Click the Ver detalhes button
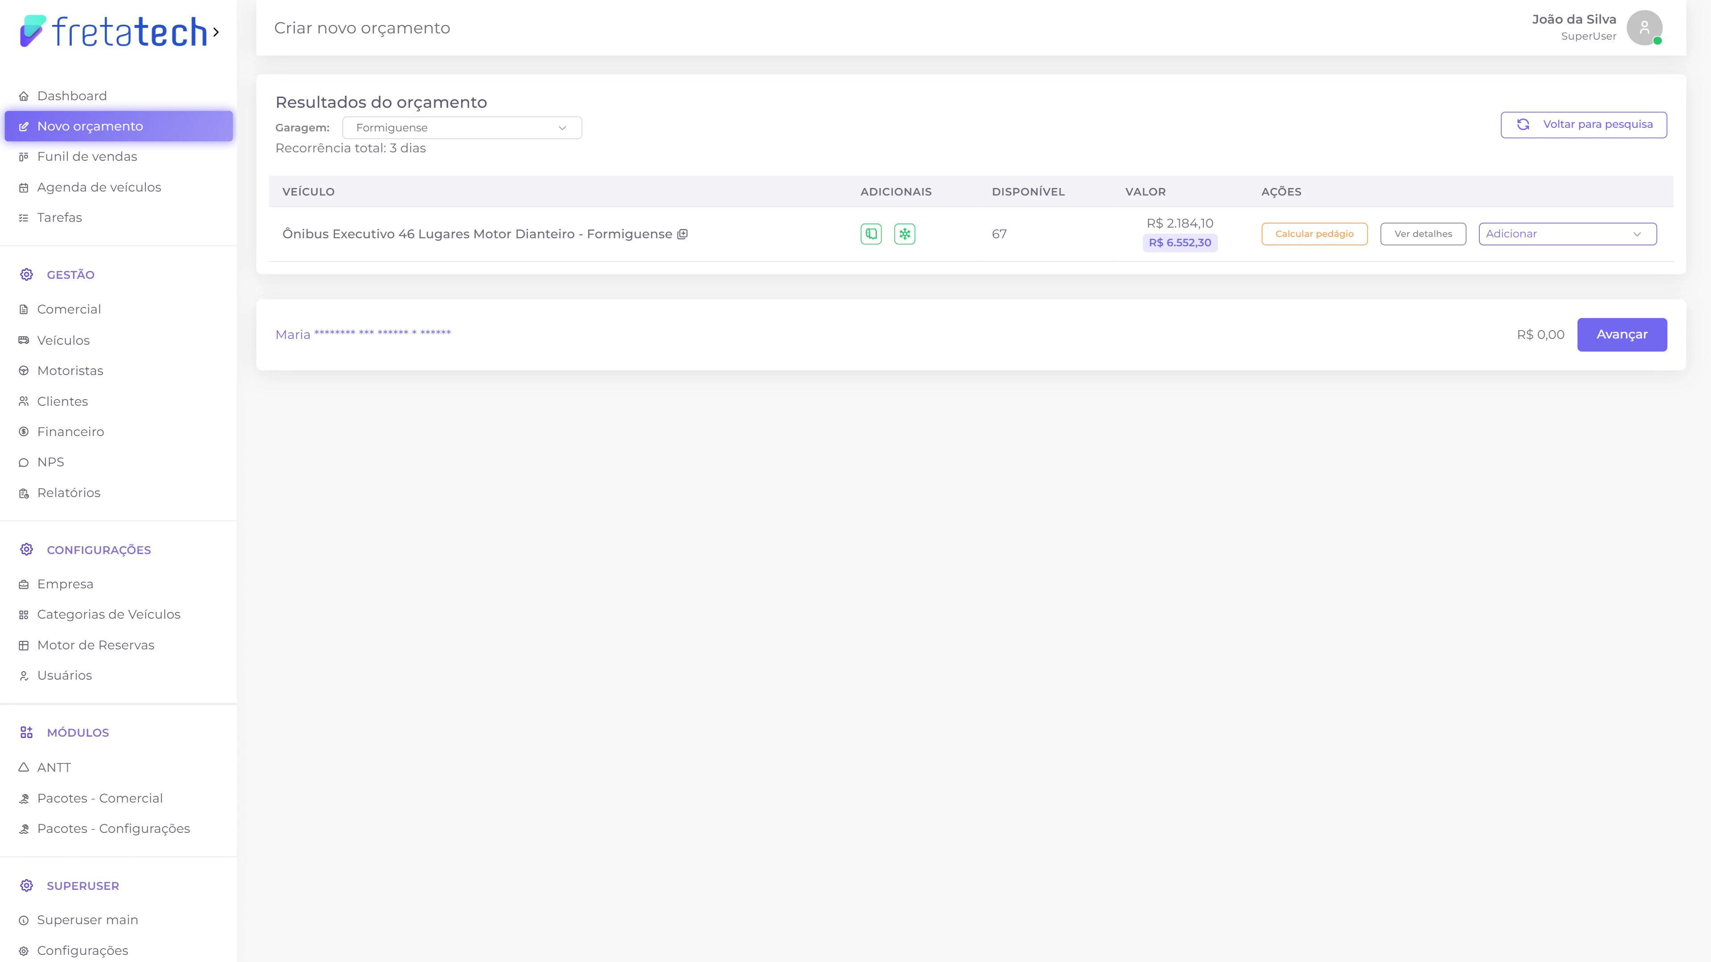Image resolution: width=1711 pixels, height=962 pixels. tap(1423, 234)
